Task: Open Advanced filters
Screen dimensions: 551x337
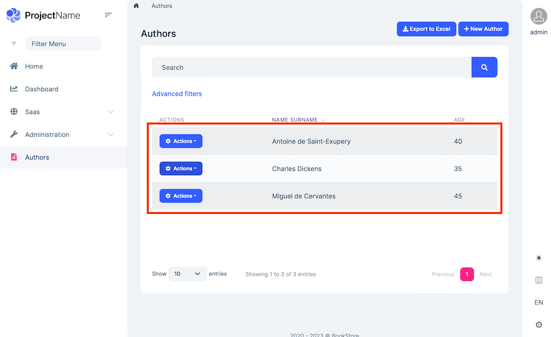Action: pos(177,93)
